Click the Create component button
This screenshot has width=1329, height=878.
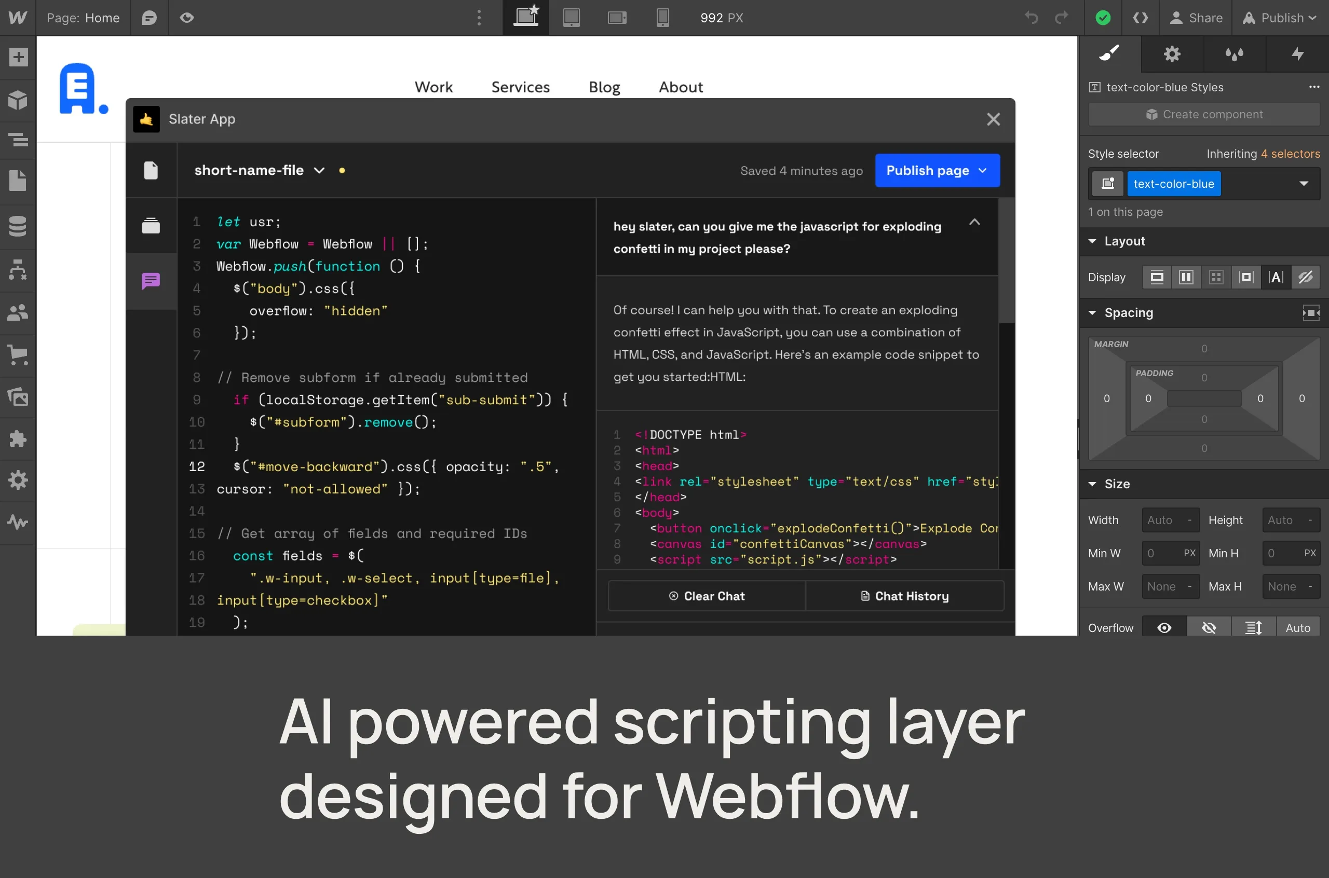[x=1203, y=114]
